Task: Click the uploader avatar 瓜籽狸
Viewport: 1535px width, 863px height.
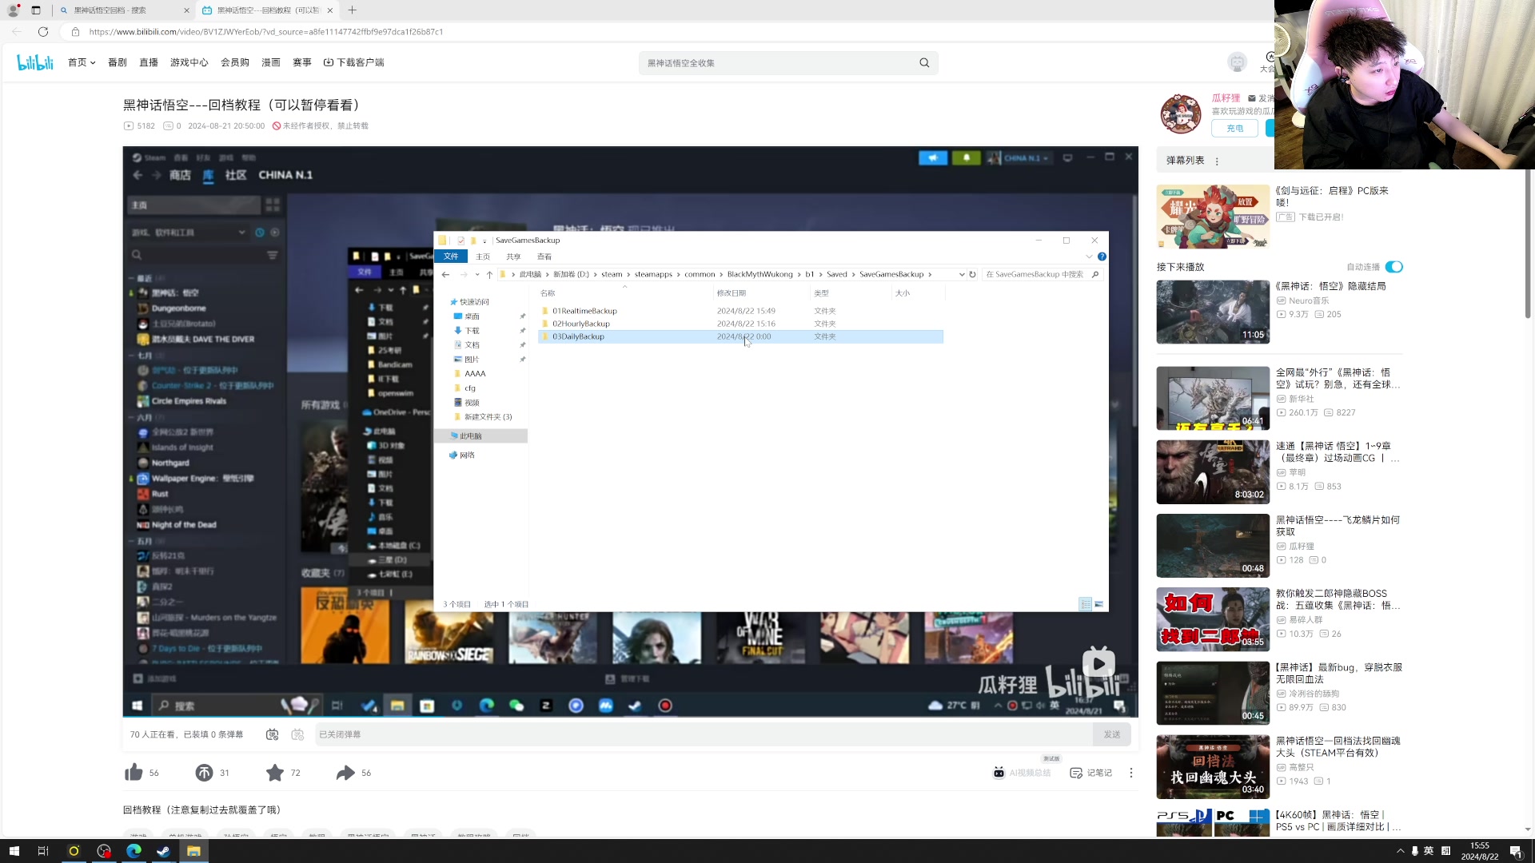Action: tap(1180, 113)
